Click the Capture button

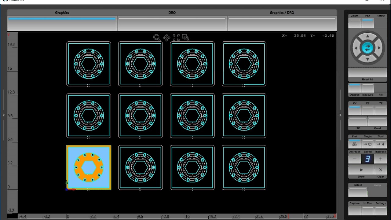[355, 210]
